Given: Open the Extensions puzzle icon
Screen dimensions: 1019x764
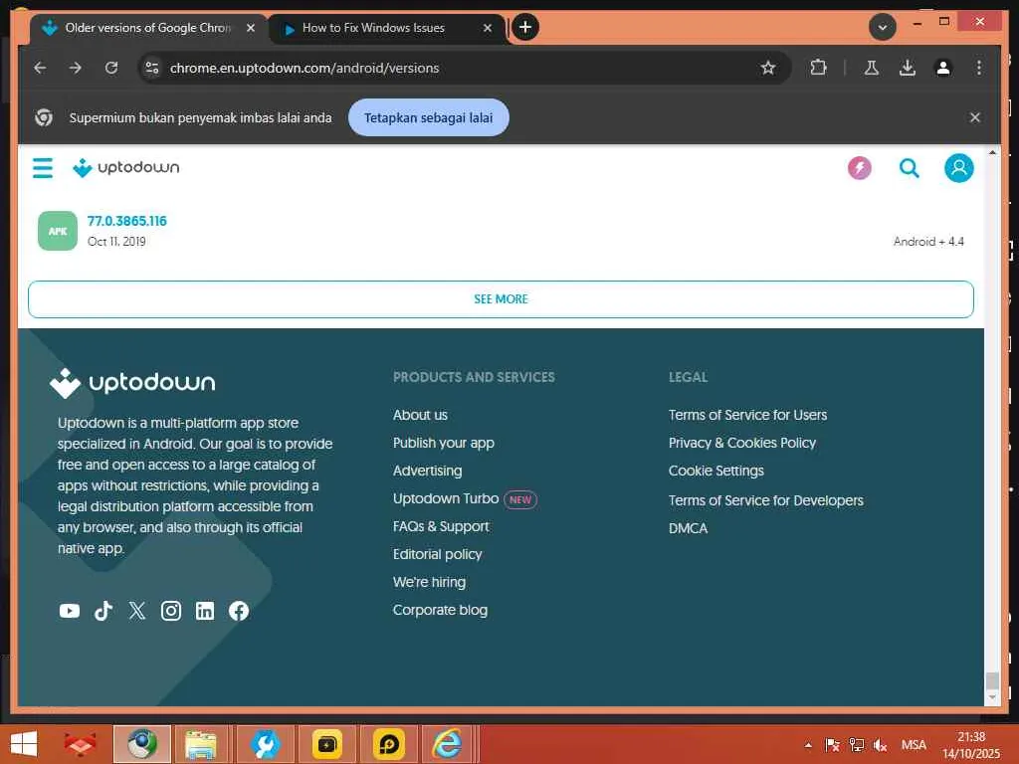Looking at the screenshot, I should point(818,68).
